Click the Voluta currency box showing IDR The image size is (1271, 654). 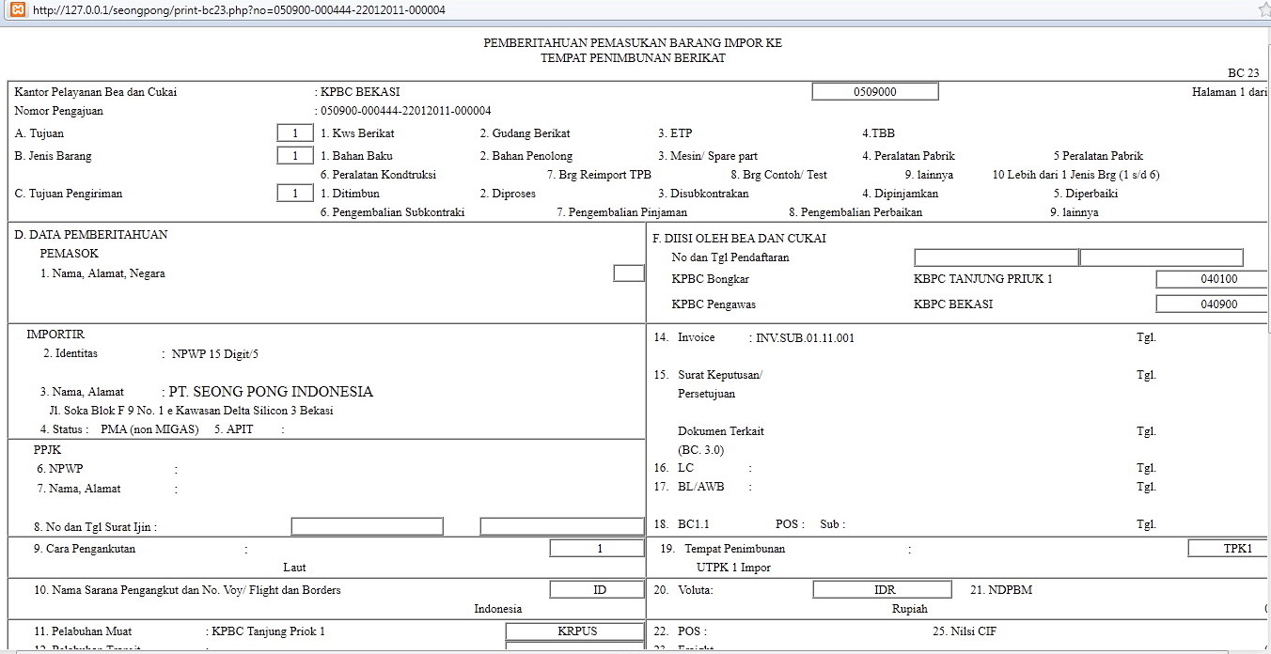pyautogui.click(x=882, y=589)
